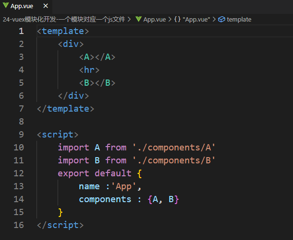Expand the chevron before the template breadcrumb
Viewport: 293px width, 240px height.
click(214, 19)
